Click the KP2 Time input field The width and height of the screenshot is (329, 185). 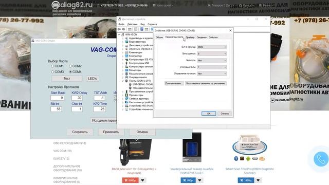point(99,109)
